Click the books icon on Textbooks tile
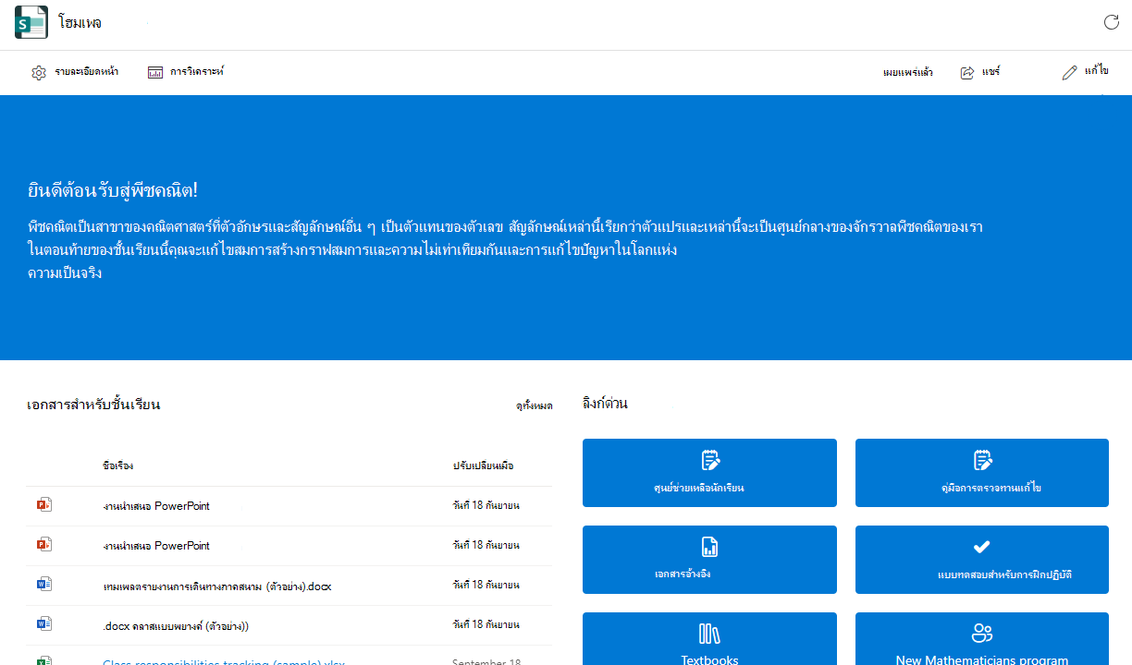Image resolution: width=1132 pixels, height=665 pixels. point(710,634)
